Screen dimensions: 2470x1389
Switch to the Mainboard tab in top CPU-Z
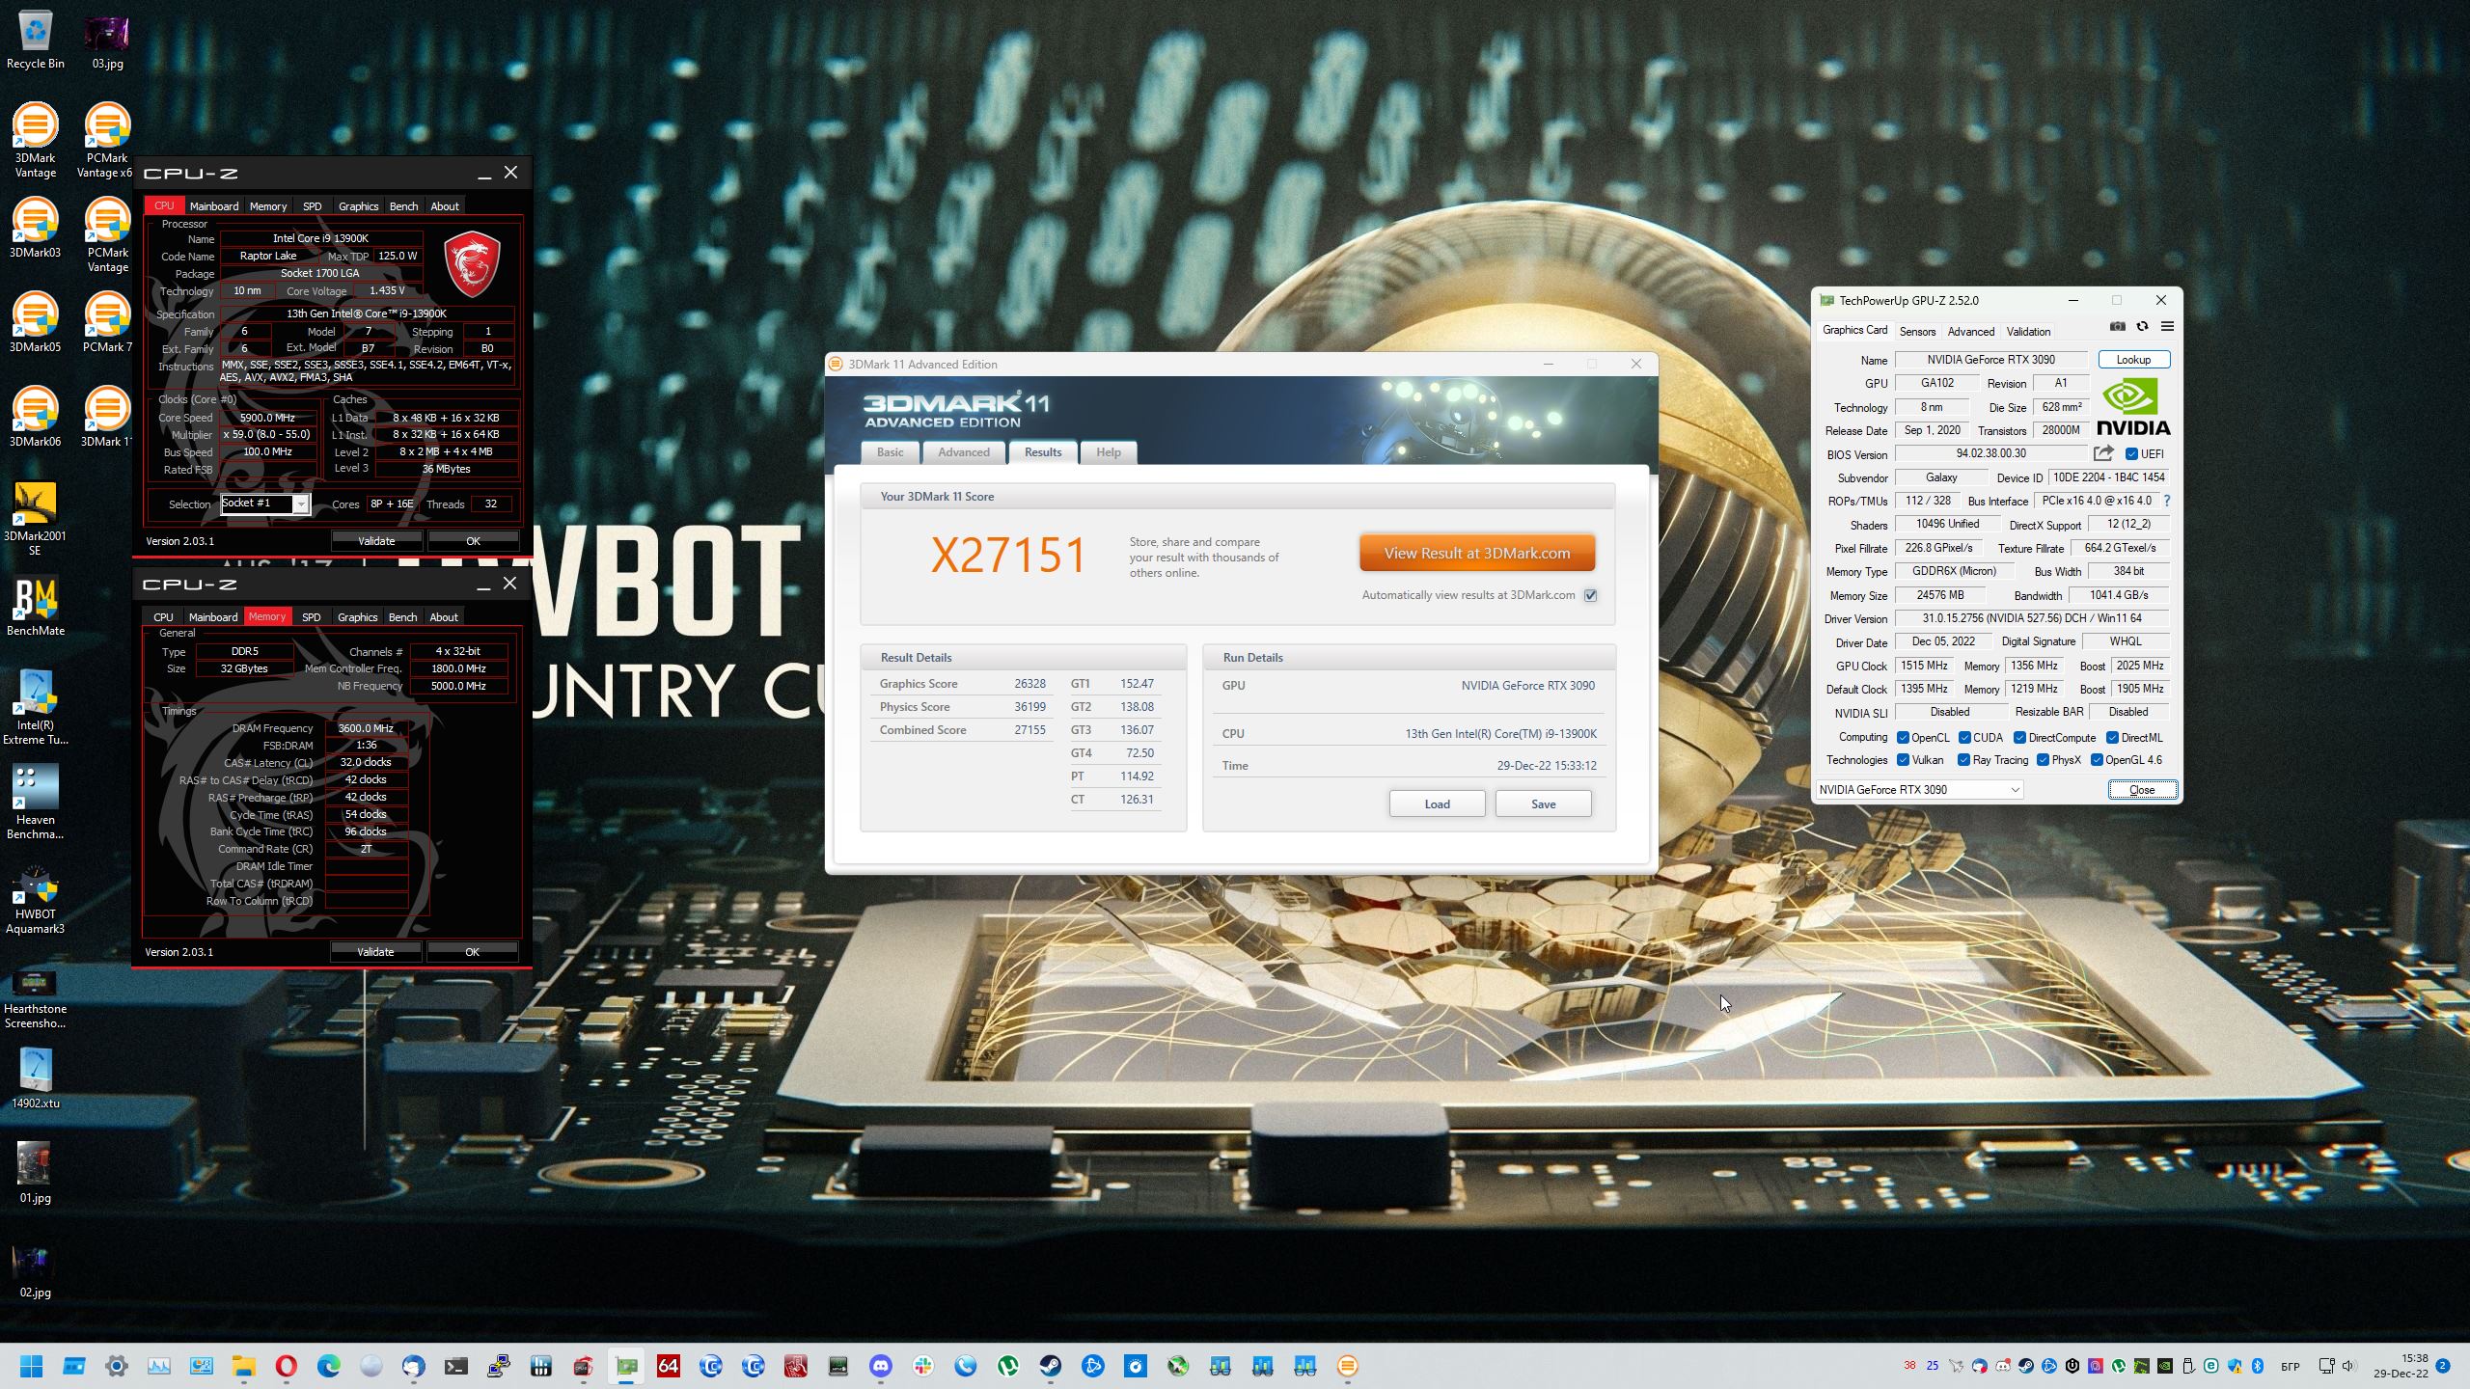(214, 206)
